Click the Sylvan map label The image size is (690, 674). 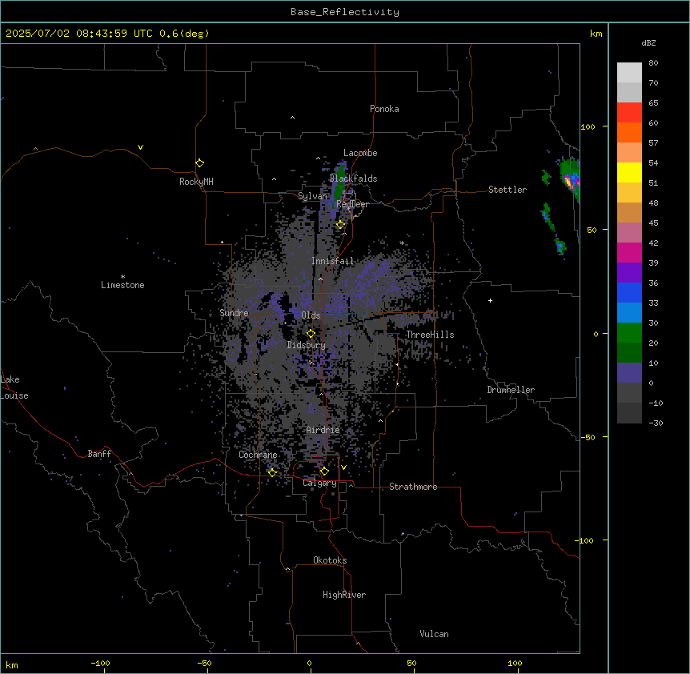tap(312, 196)
